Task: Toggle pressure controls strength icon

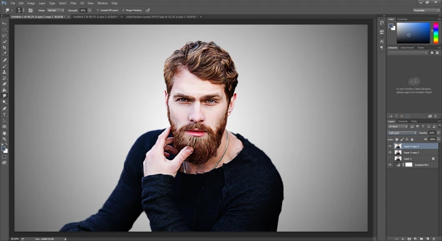Action: coord(148,11)
